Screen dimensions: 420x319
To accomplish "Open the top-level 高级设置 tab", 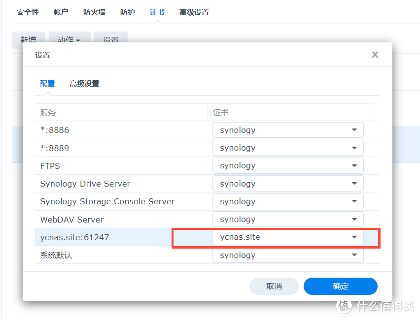I will tap(194, 12).
